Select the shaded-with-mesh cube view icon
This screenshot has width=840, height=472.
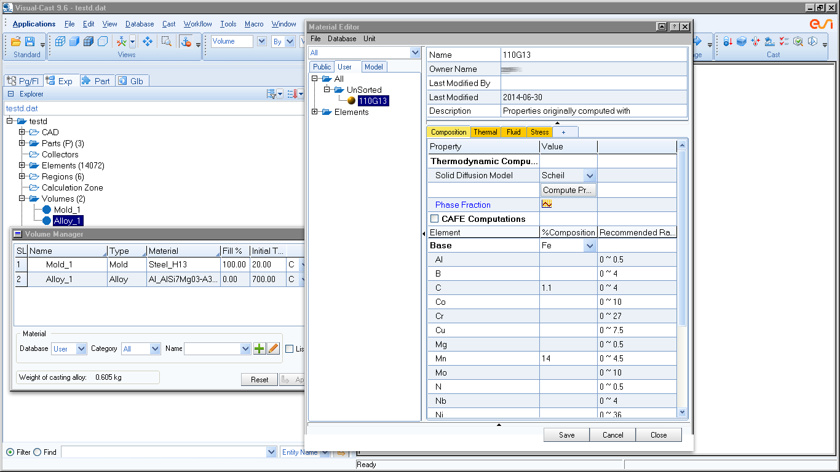(x=89, y=41)
